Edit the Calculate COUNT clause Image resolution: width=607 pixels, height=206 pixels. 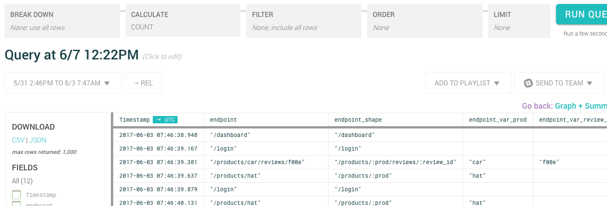click(x=183, y=20)
